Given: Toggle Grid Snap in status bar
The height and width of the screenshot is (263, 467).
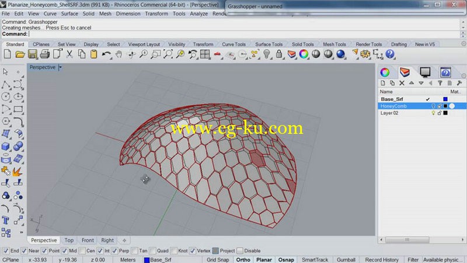Looking at the screenshot, I should click(218, 259).
